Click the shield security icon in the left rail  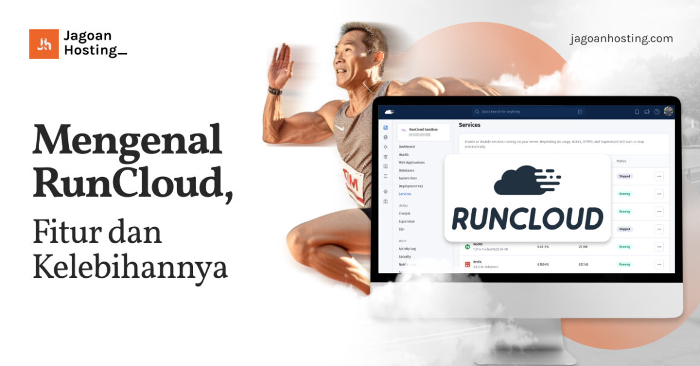pyautogui.click(x=386, y=157)
